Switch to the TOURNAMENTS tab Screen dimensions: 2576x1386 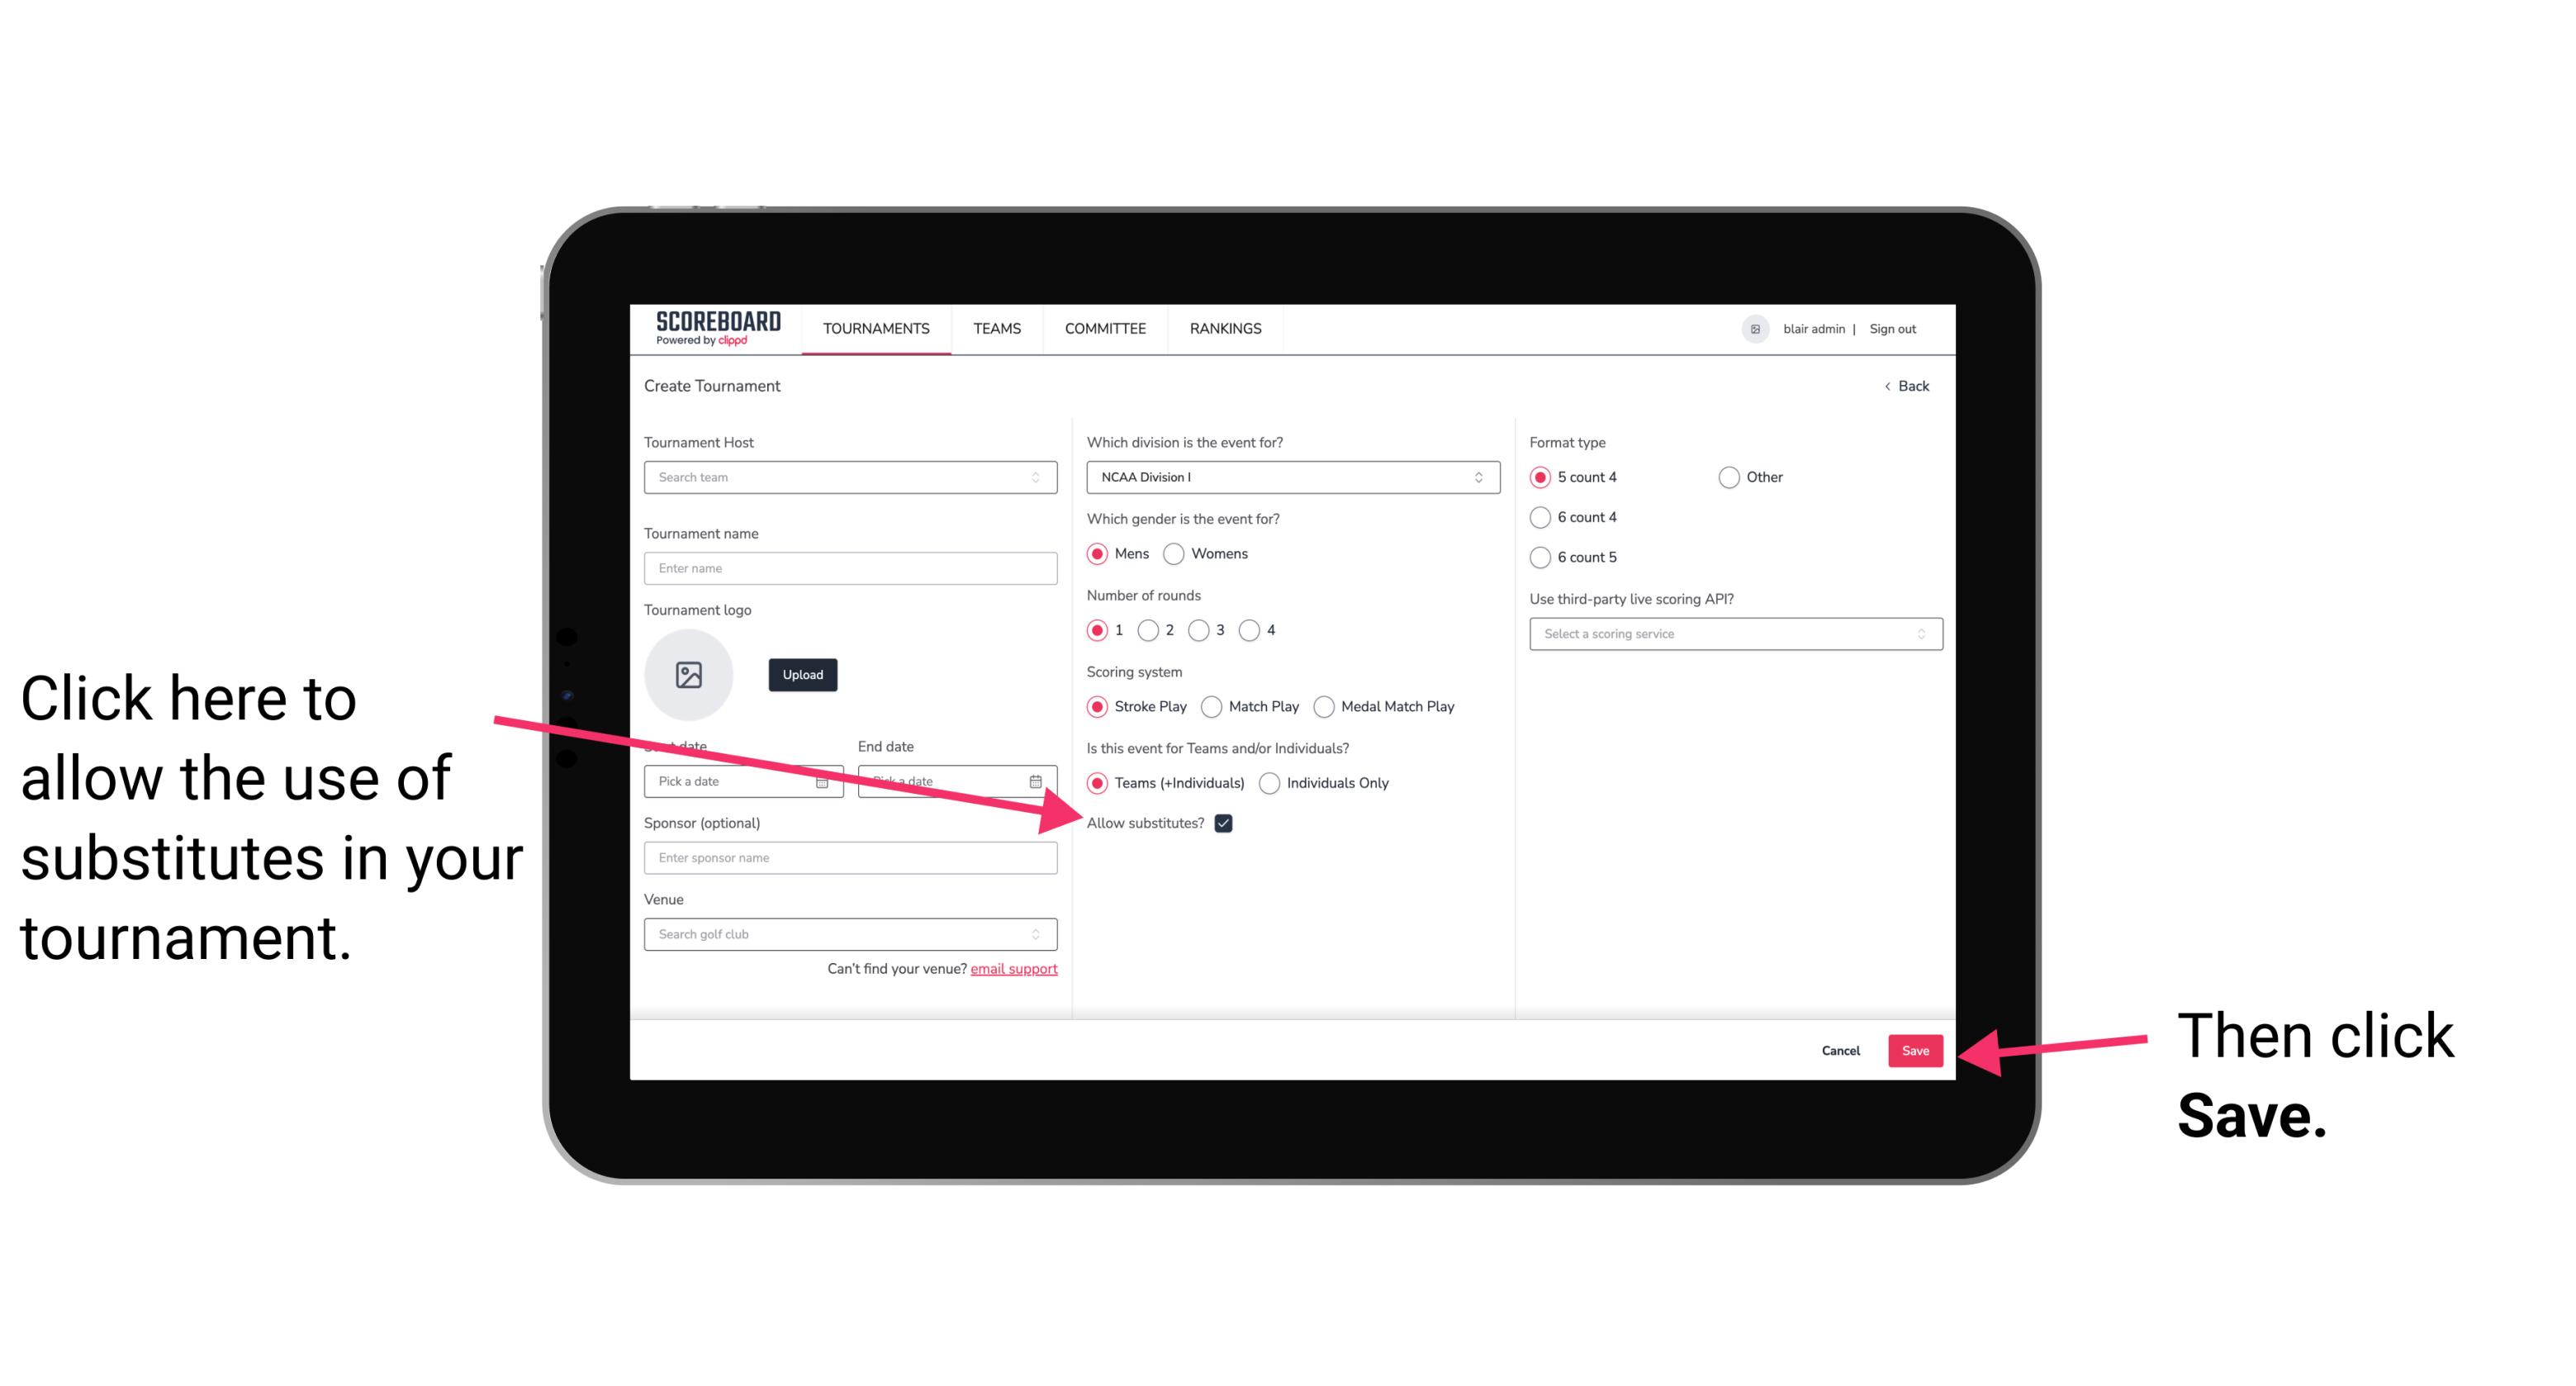point(875,330)
